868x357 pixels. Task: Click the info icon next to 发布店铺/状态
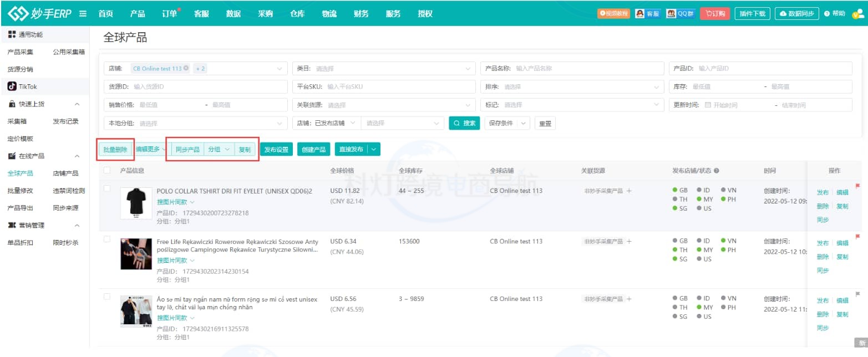point(717,171)
